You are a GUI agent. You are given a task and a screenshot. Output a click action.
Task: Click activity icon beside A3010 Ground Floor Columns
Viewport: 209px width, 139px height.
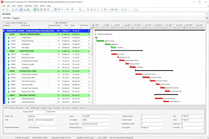click(9, 75)
